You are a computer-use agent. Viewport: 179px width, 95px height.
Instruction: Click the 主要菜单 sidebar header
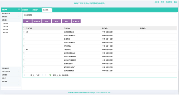click(5, 10)
